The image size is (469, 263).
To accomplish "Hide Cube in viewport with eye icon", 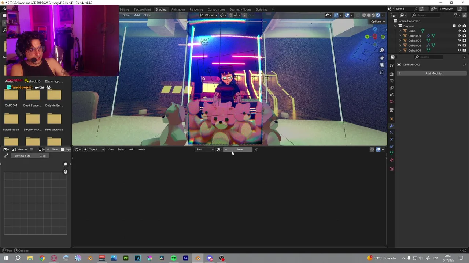I will 459,31.
